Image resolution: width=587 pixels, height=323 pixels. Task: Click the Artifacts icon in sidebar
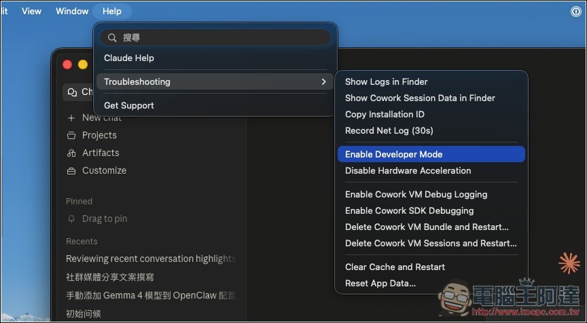click(71, 153)
